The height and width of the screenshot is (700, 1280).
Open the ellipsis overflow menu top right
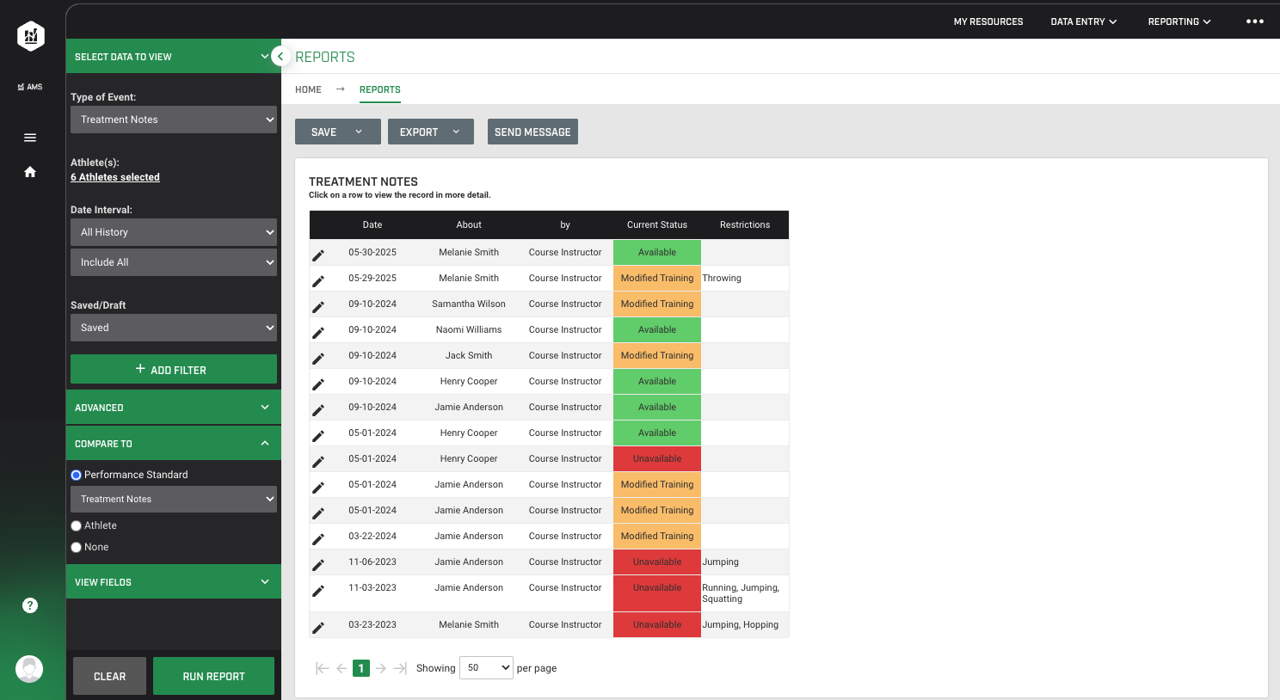click(x=1254, y=21)
